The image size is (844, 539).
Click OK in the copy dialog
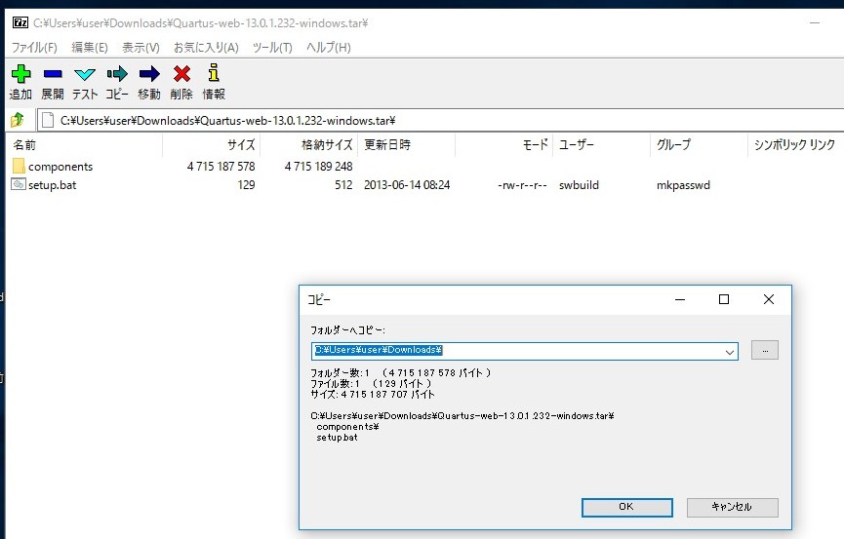627,507
